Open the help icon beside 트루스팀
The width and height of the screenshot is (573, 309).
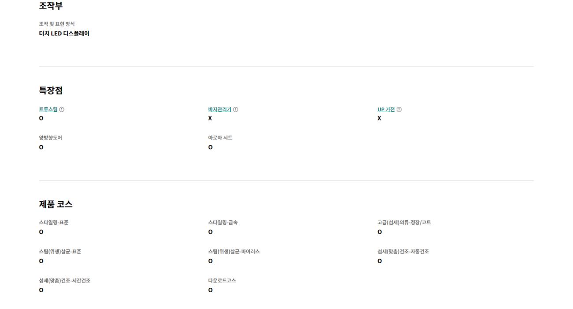62,109
